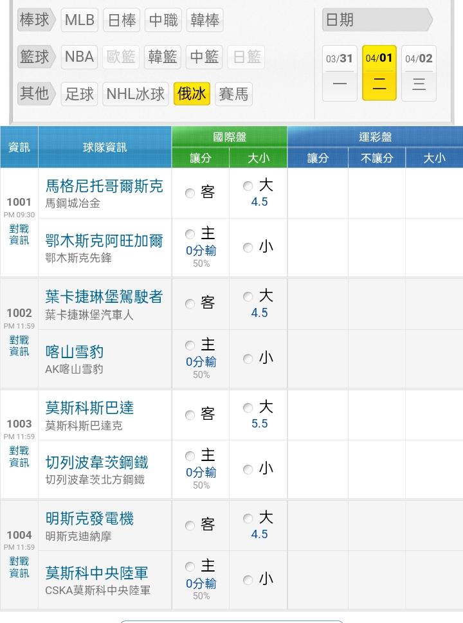Open team 鄂木斯克阿旺加爾
The image size is (463, 623).
104,240
